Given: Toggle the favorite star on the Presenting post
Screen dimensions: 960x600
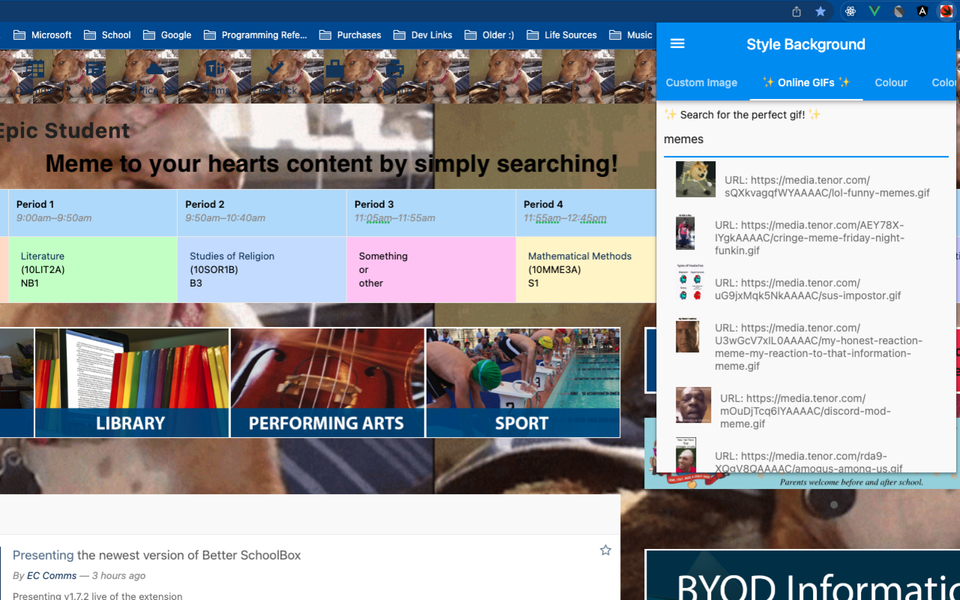Looking at the screenshot, I should point(605,550).
